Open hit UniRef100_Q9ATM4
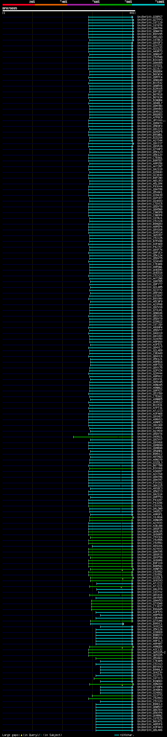 coord(150,28)
